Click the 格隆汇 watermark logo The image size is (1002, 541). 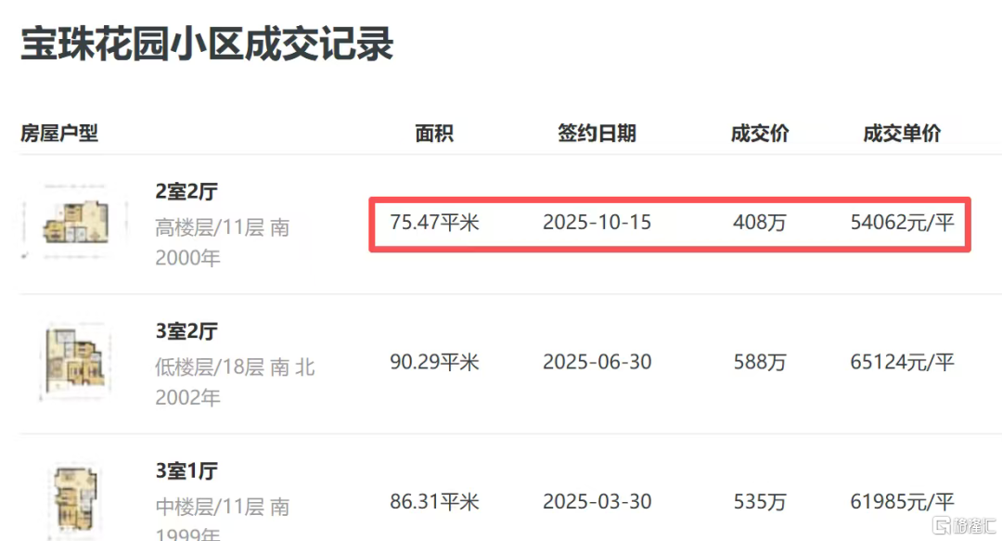961,524
